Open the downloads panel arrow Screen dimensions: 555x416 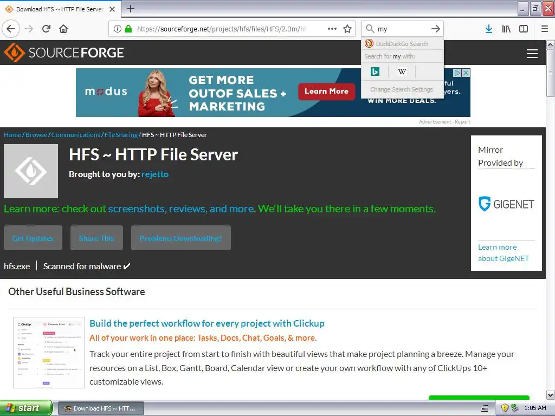pyautogui.click(x=489, y=29)
